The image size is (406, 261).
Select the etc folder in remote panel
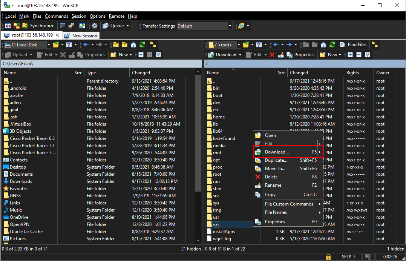click(x=216, y=110)
